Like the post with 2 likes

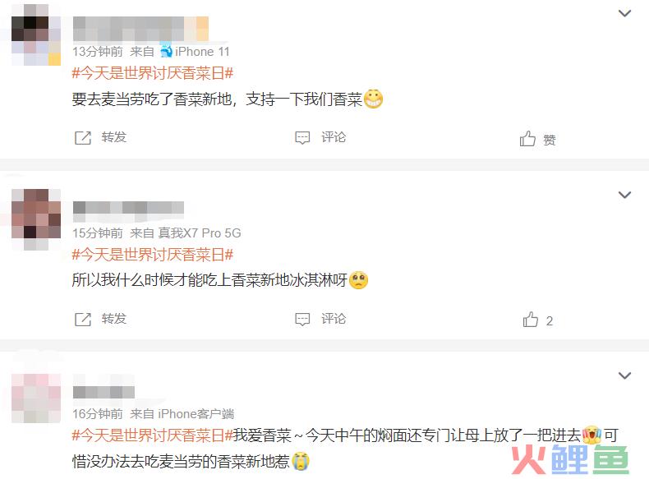530,319
